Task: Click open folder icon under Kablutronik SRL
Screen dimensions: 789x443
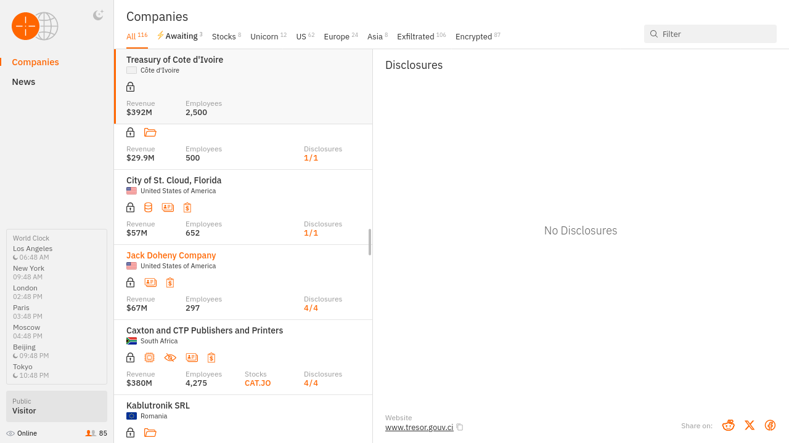Action: (150, 433)
